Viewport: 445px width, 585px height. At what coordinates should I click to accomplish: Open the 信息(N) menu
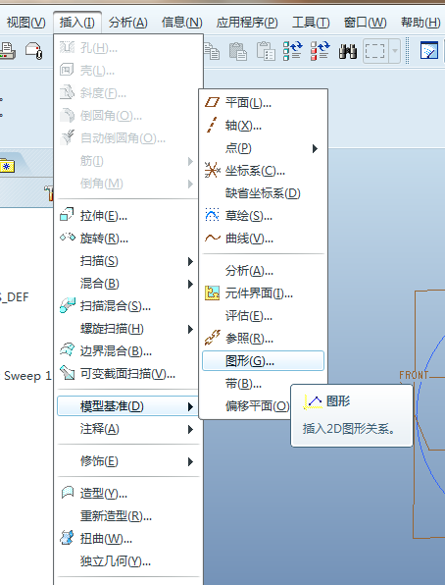coord(182,23)
